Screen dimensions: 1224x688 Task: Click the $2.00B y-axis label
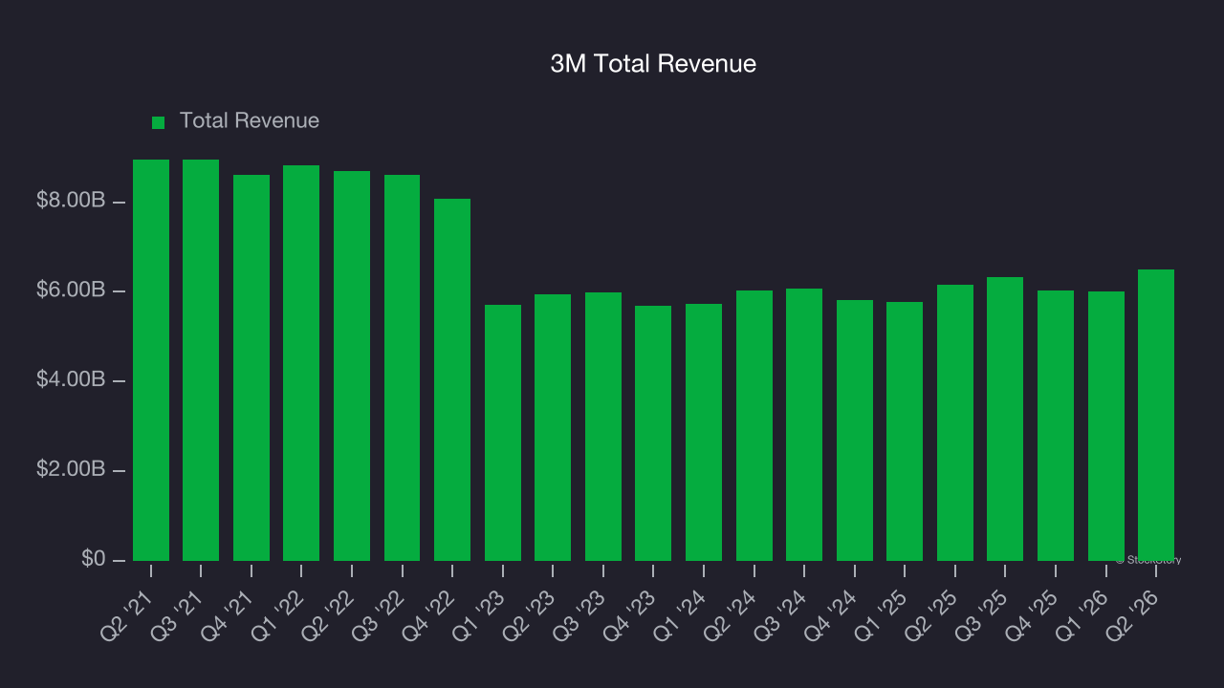coord(70,469)
